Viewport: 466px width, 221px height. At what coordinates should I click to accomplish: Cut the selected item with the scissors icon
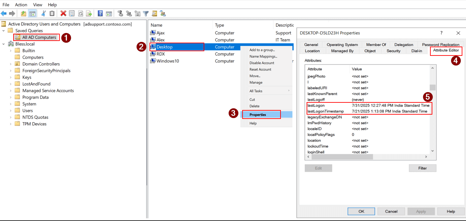tap(43, 13)
